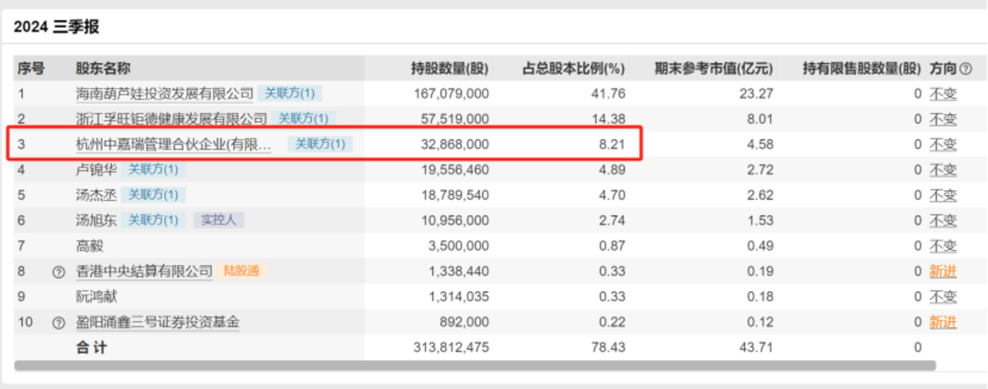Click the question mark icon in row 10
Image resolution: width=988 pixels, height=389 pixels.
[x=59, y=322]
